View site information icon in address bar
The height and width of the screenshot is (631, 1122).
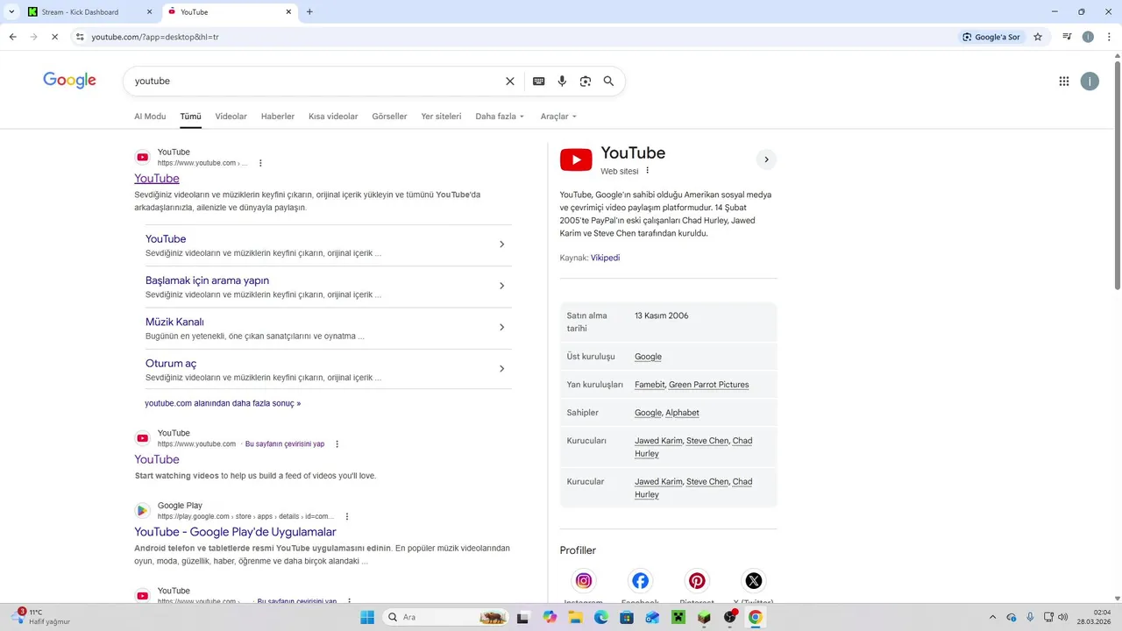tap(80, 37)
